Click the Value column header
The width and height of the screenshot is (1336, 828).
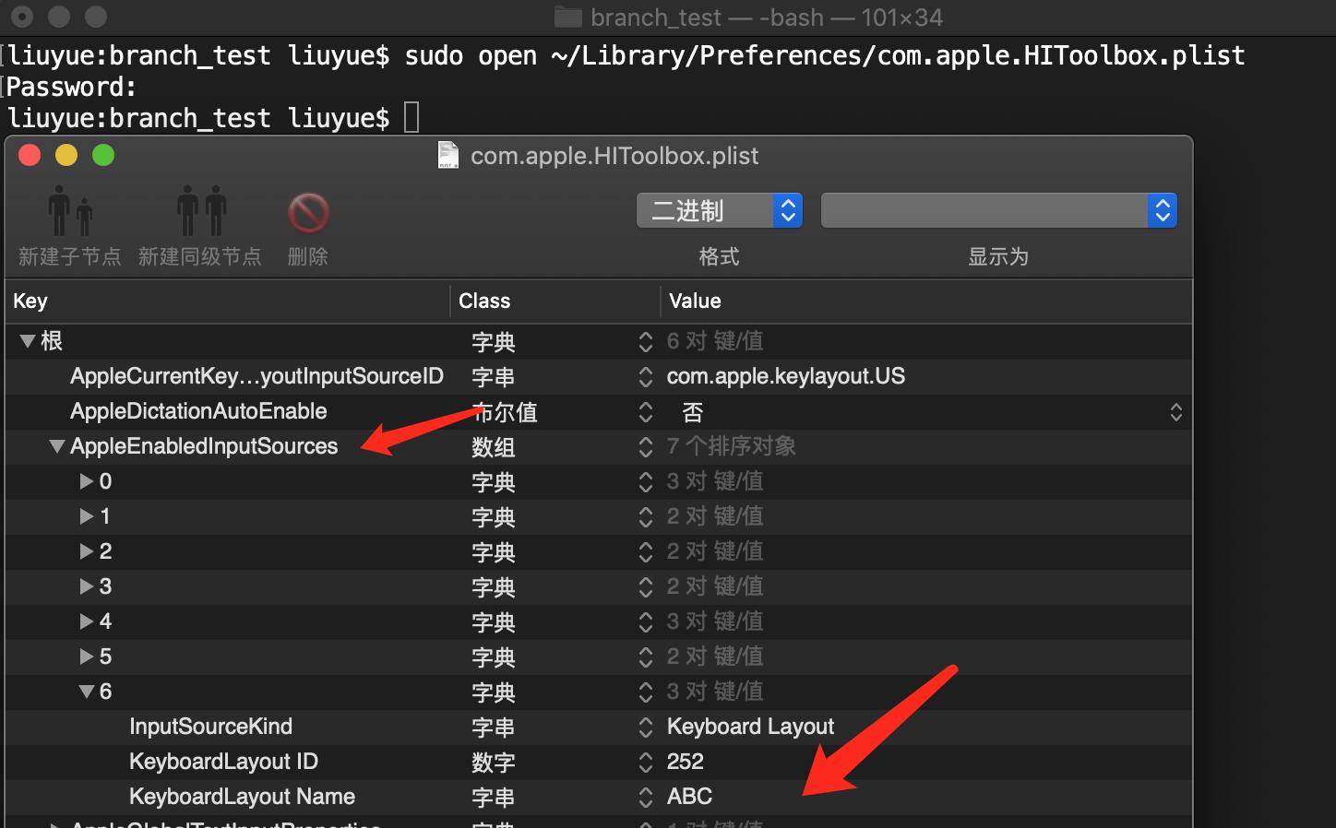695,301
